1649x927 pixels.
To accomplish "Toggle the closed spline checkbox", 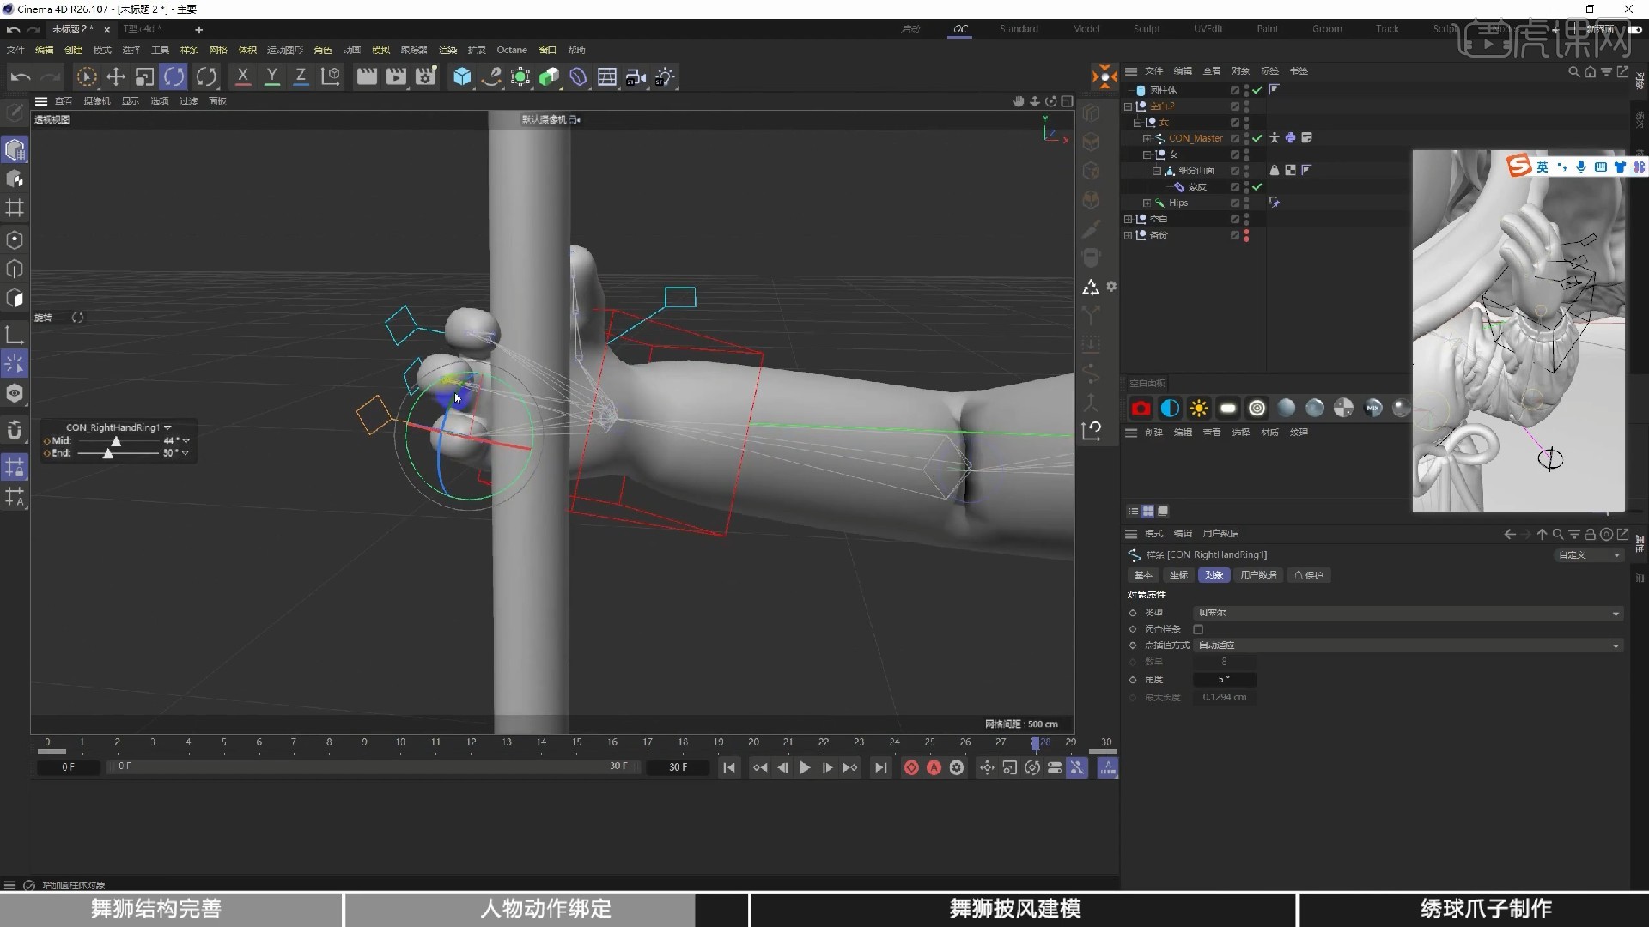I will tap(1198, 629).
